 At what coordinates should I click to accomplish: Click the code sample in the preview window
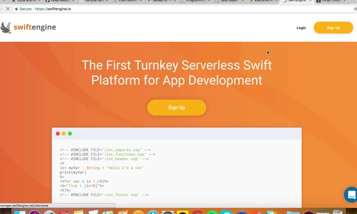(x=107, y=173)
